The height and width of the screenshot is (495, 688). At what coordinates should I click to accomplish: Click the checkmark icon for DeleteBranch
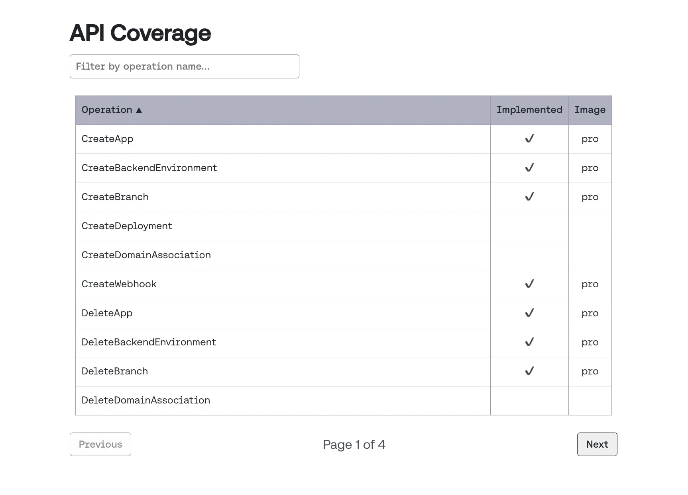pos(529,371)
